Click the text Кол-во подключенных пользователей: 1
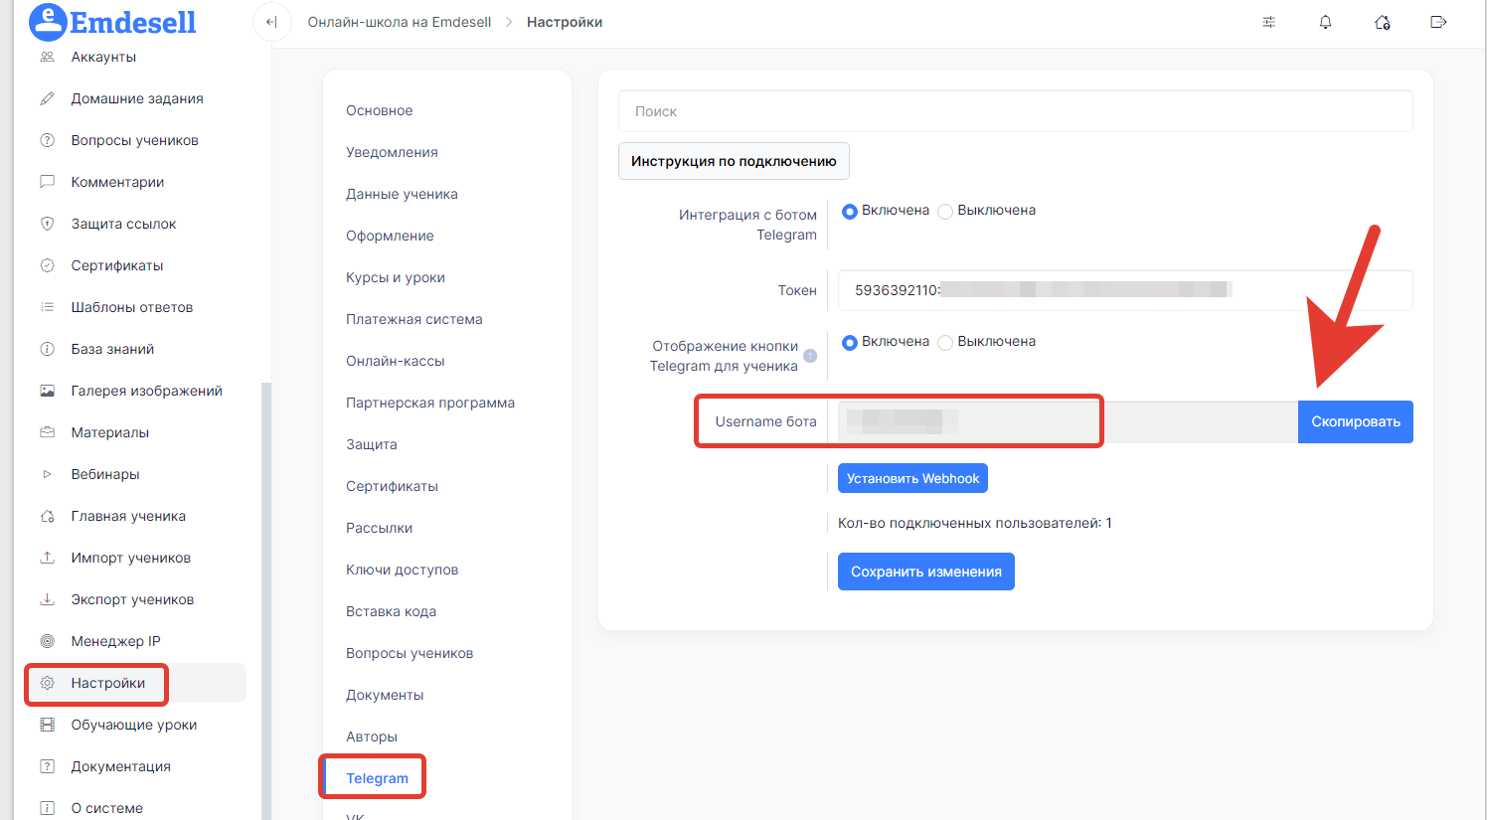The image size is (1487, 820). click(x=975, y=523)
